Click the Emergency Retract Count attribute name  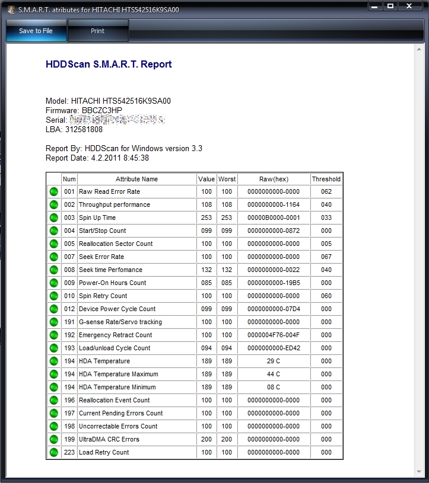tap(115, 335)
